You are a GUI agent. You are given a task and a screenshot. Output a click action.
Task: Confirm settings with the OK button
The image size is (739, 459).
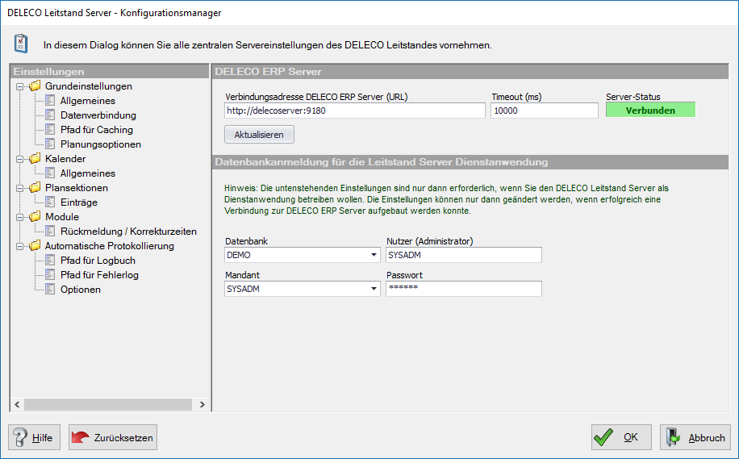622,437
